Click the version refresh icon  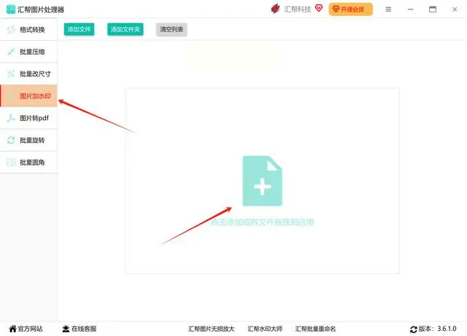(414, 329)
